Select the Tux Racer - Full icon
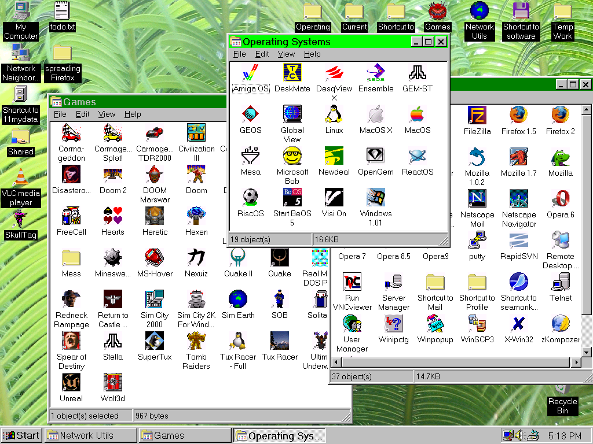This screenshot has height=444, width=593. [238, 341]
